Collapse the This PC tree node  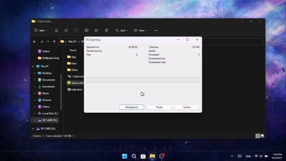33,67
